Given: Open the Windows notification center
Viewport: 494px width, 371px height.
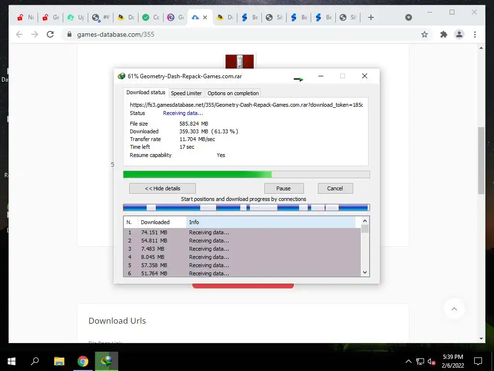Looking at the screenshot, I should click(478, 361).
